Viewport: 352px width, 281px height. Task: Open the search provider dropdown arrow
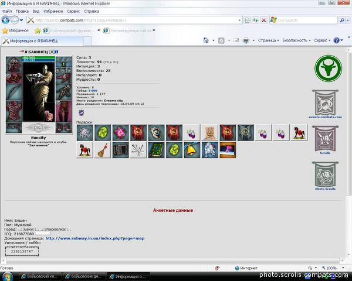pyautogui.click(x=348, y=20)
